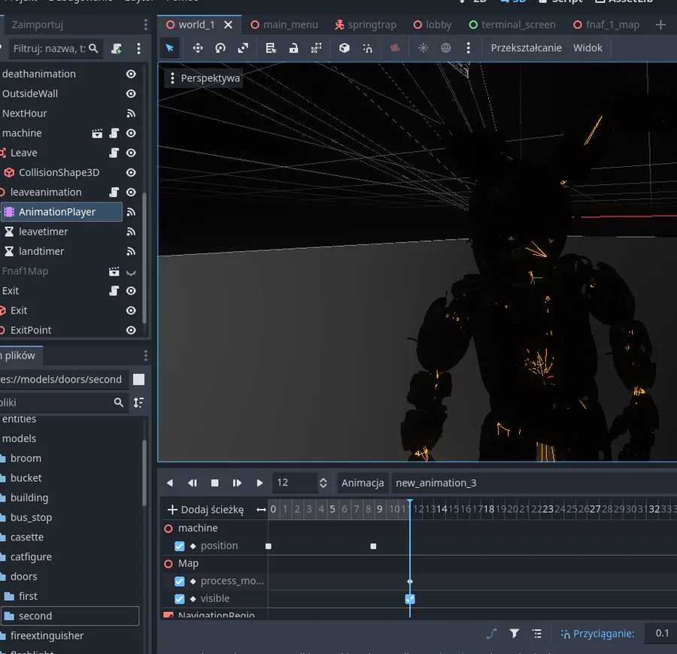Open the machine scene in editor
Viewport: 677px width, 654px height.
(97, 133)
